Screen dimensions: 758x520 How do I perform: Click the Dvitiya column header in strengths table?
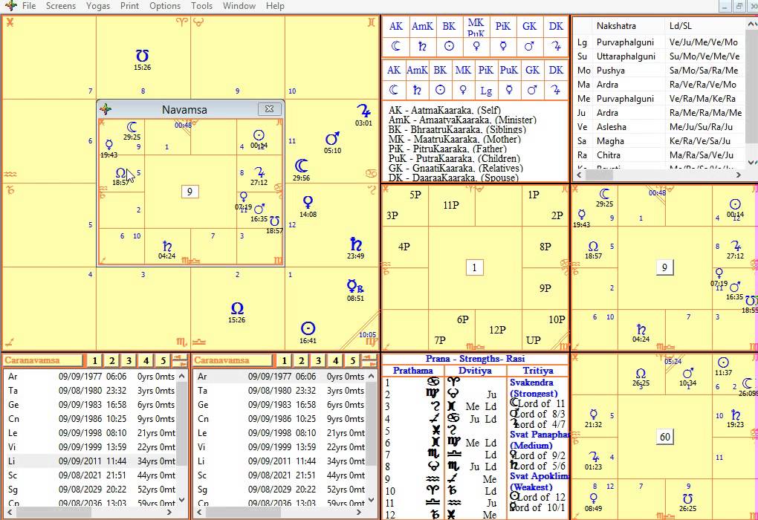pos(475,371)
